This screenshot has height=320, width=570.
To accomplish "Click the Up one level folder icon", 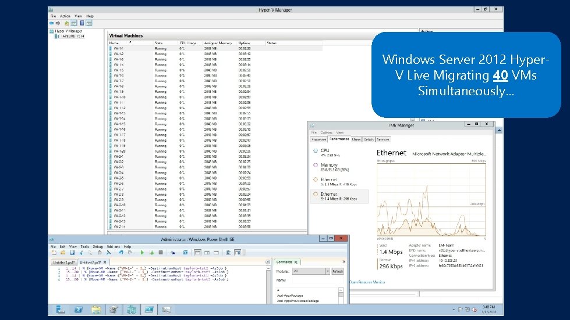I will click(66, 23).
